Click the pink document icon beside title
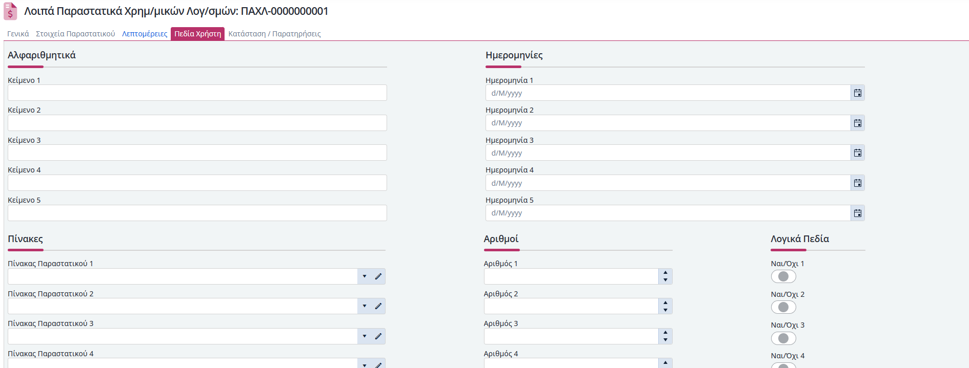 (10, 11)
